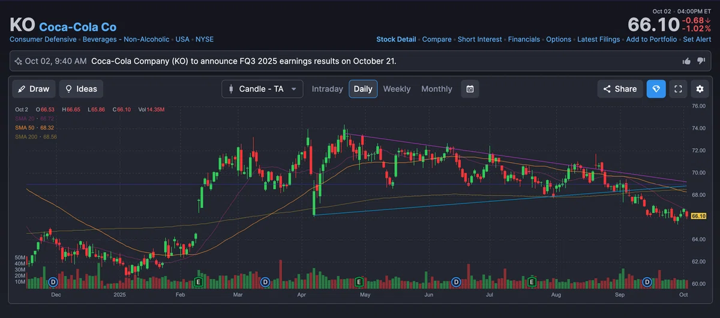Switch to the Monthly timeframe
This screenshot has height=318, width=720.
click(x=437, y=89)
